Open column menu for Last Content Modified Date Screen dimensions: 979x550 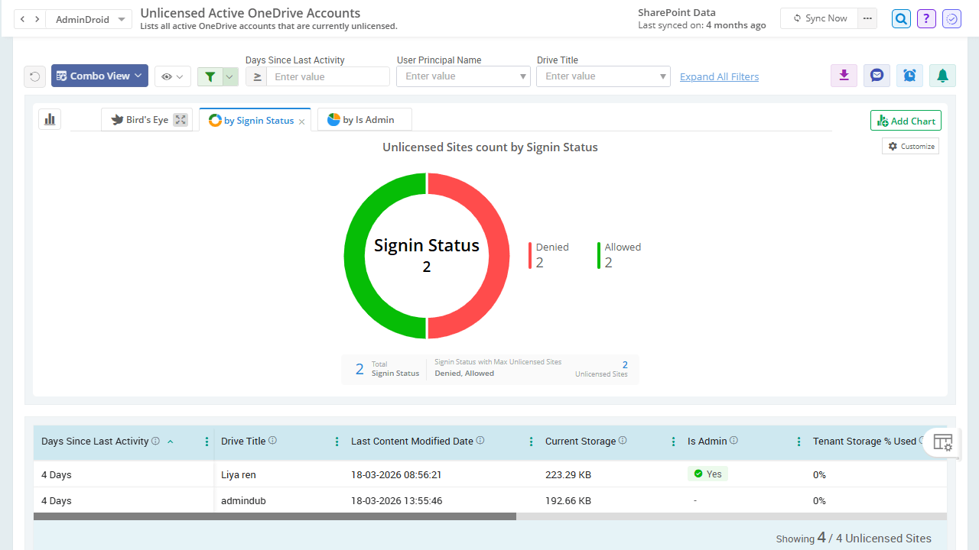tap(531, 442)
